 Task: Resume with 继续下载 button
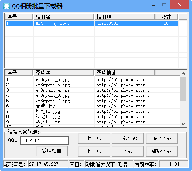(162, 151)
